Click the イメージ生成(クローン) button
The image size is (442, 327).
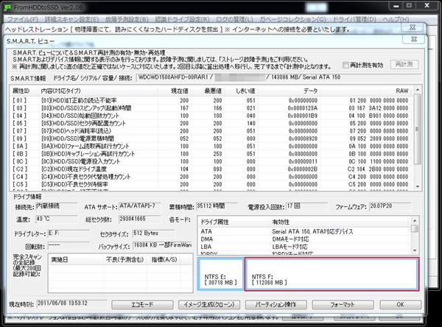coord(209,305)
